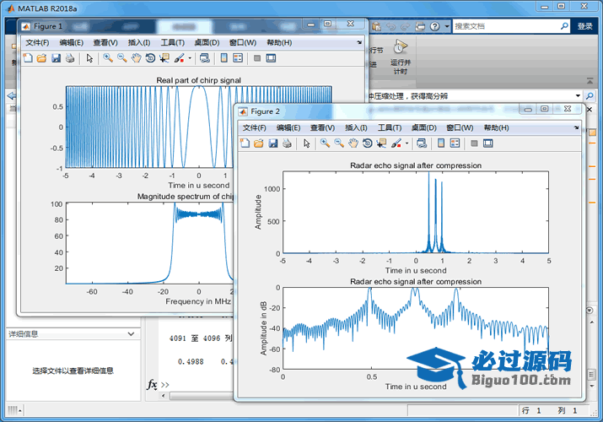Viewport: 603px width, 422px height.
Task: Click Print icon in Figure 1 toolbar
Action: pyautogui.click(x=70, y=58)
